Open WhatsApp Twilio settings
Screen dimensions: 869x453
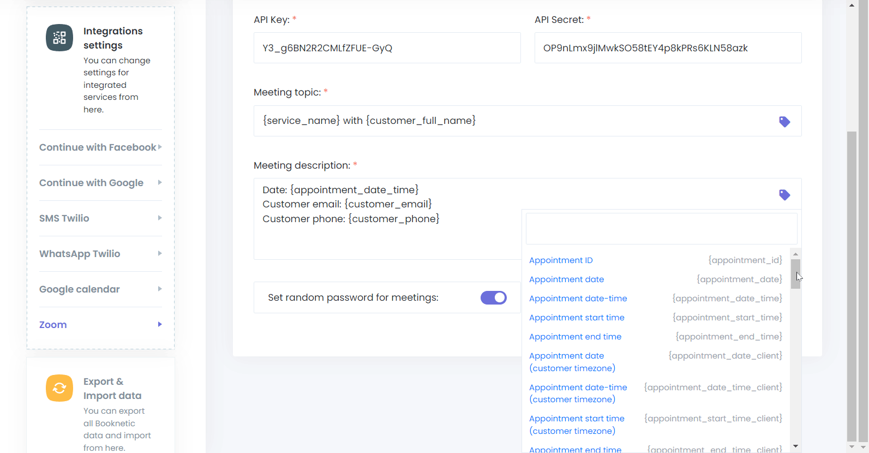point(80,254)
